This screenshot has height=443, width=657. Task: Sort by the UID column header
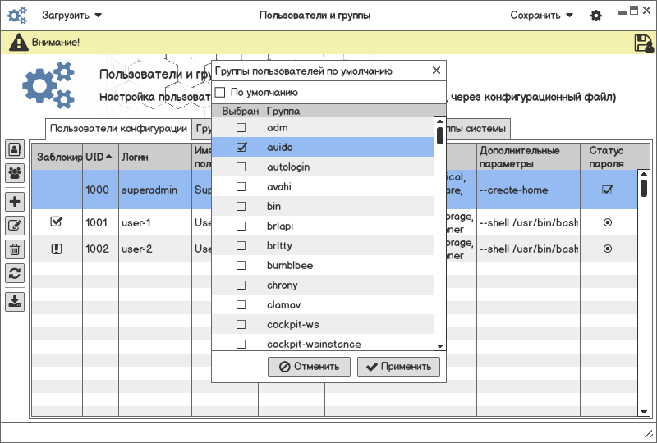click(94, 157)
